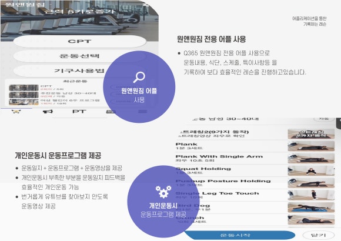Viewport: 341px width, 241px height.
Task: Open the 스트레칭 9가지 동작 video thumbnail
Action: pos(311,134)
